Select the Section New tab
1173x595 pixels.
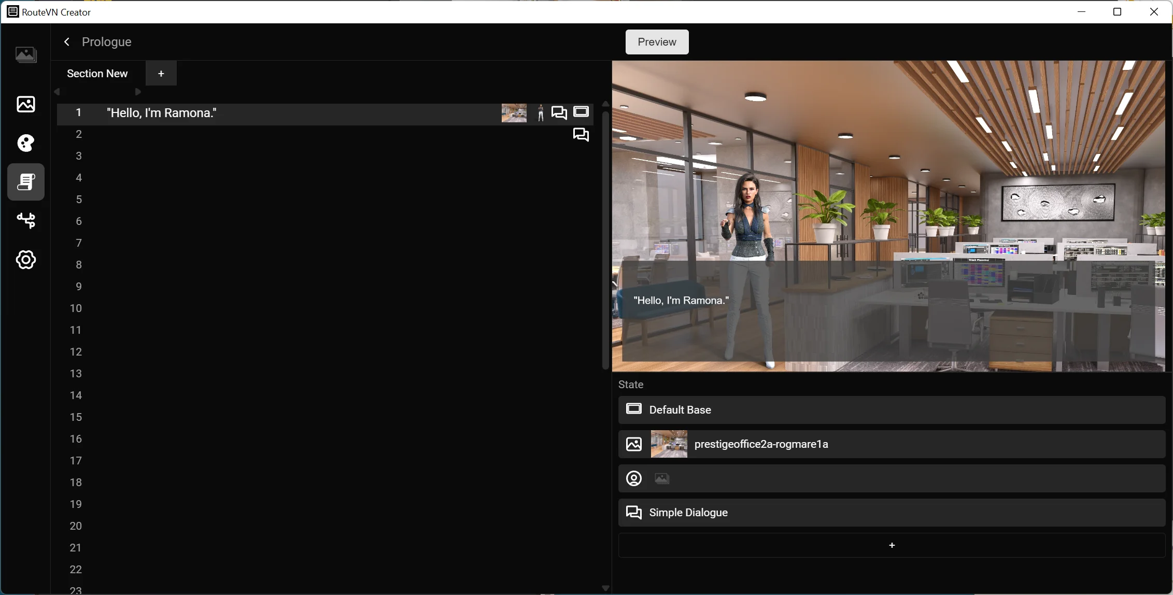pos(97,74)
